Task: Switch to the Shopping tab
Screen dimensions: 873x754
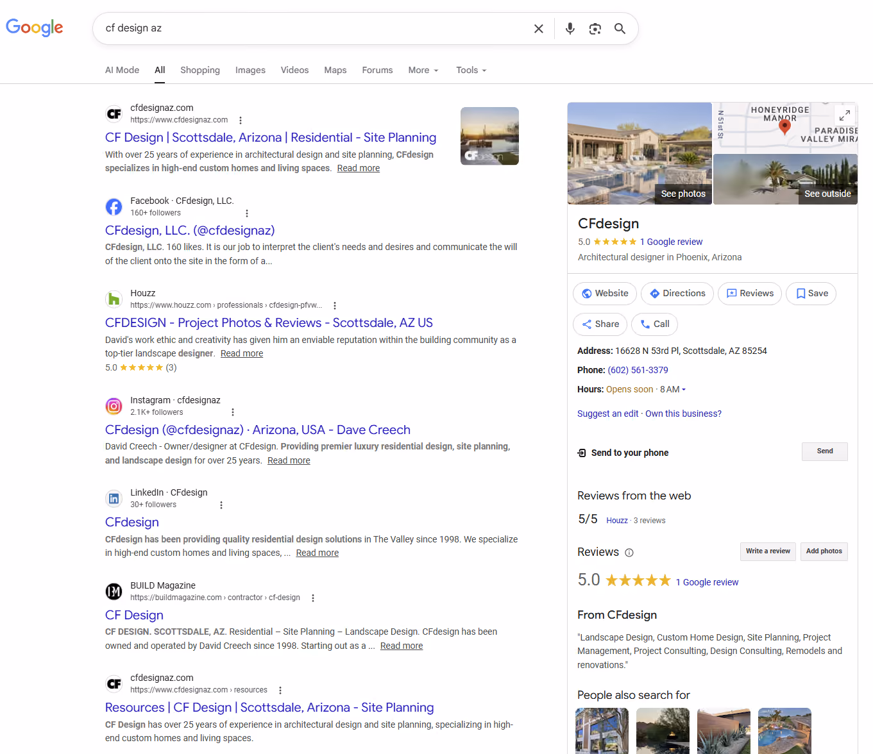Action: pos(200,71)
